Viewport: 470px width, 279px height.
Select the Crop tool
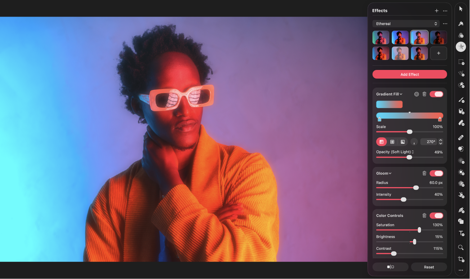461,259
